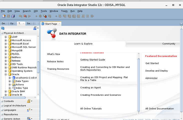Expand the MySQL tree node
Image resolution: width=183 pixels, height=120 pixels.
coord(5,54)
